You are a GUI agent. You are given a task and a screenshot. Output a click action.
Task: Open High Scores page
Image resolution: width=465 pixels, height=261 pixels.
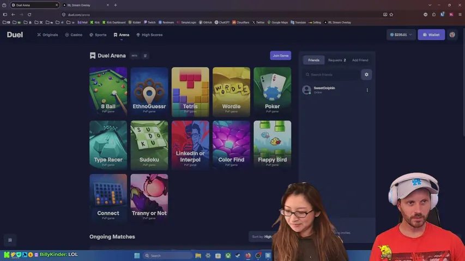point(149,35)
